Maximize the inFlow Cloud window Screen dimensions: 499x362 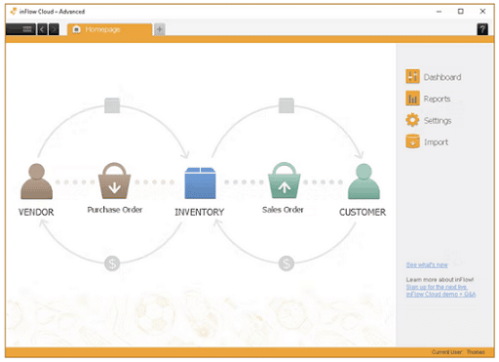461,12
